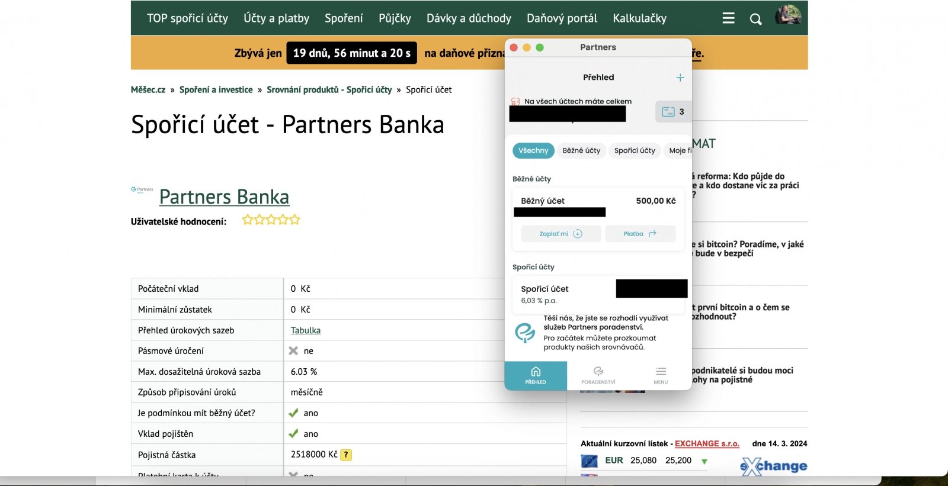Click Srovnání produktů - Spořicí účty breadcrumb
Viewport: 948px width, 486px height.
coord(329,90)
